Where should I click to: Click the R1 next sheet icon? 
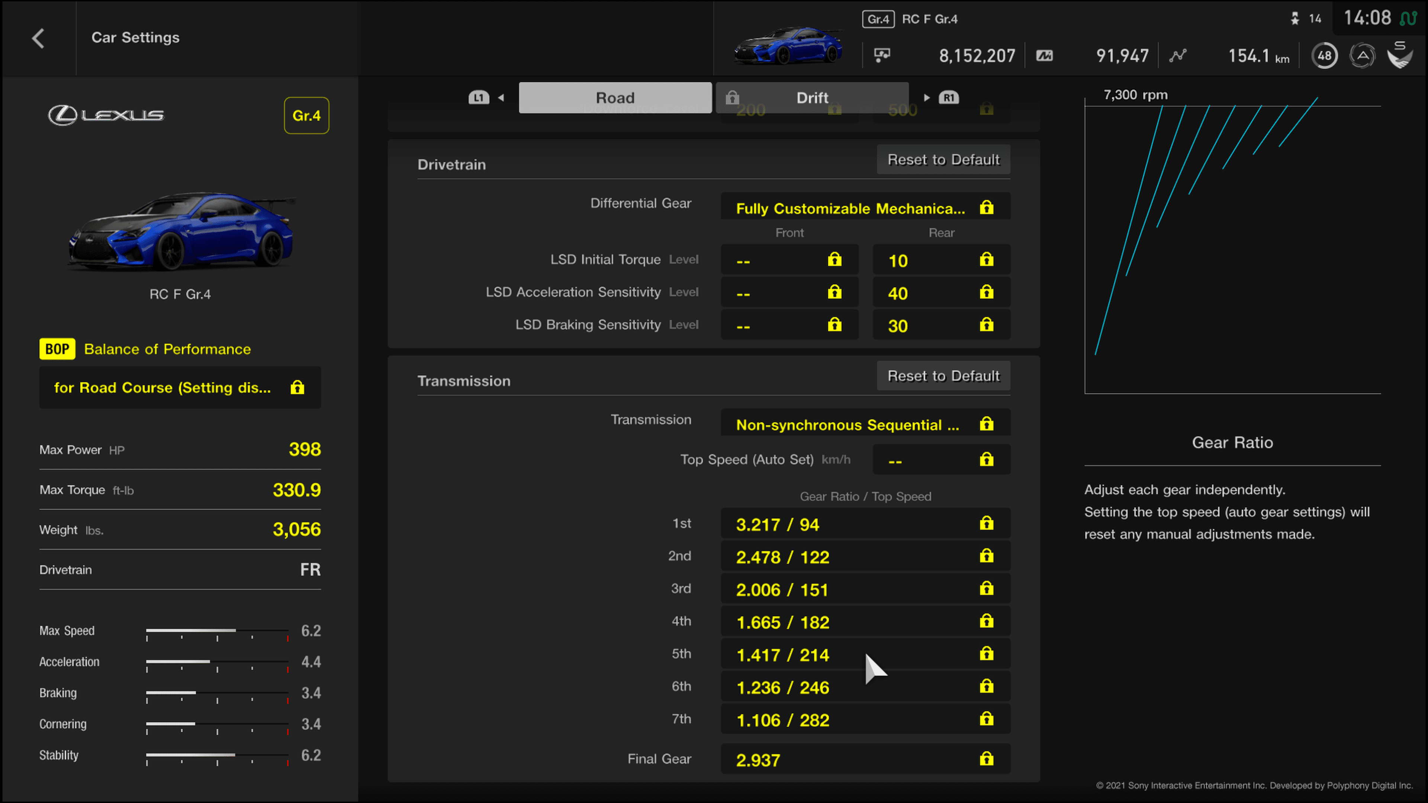click(x=949, y=97)
